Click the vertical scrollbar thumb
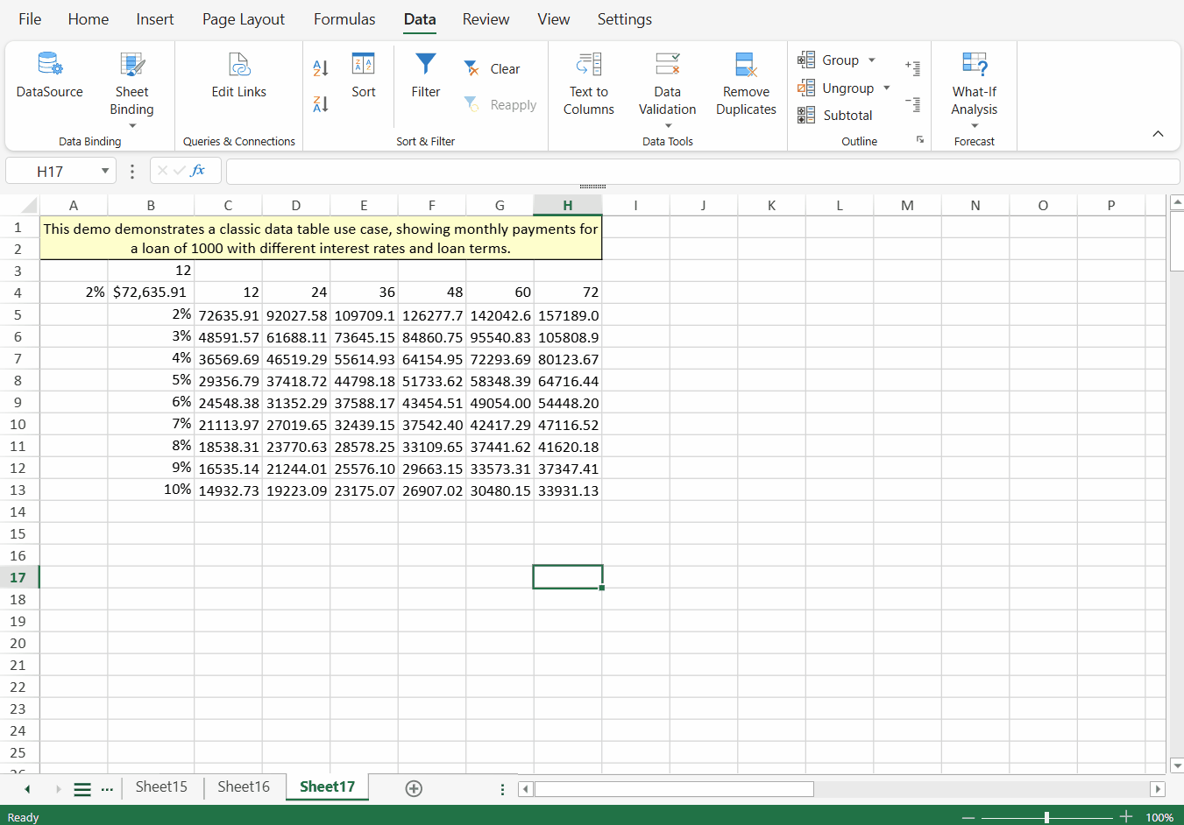Screen dimensions: 1184x825 click(x=1177, y=242)
